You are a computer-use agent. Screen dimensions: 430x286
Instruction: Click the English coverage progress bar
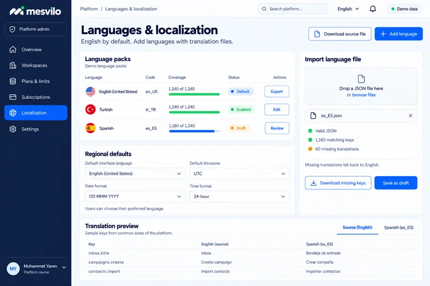[x=194, y=94]
